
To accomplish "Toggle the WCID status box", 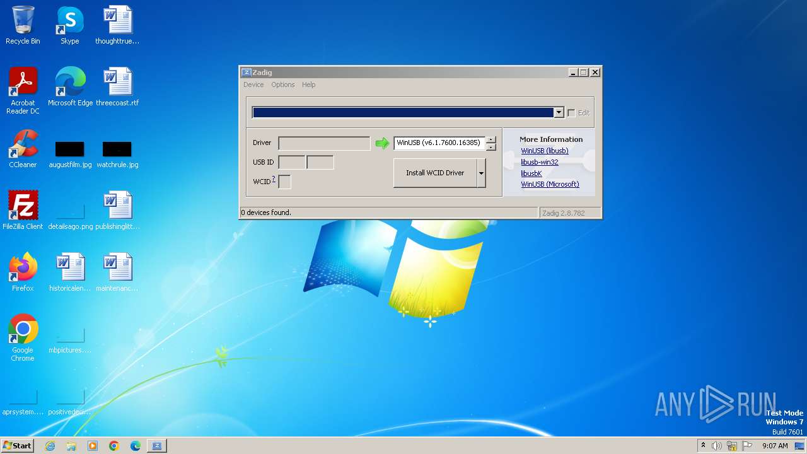I will tap(284, 182).
